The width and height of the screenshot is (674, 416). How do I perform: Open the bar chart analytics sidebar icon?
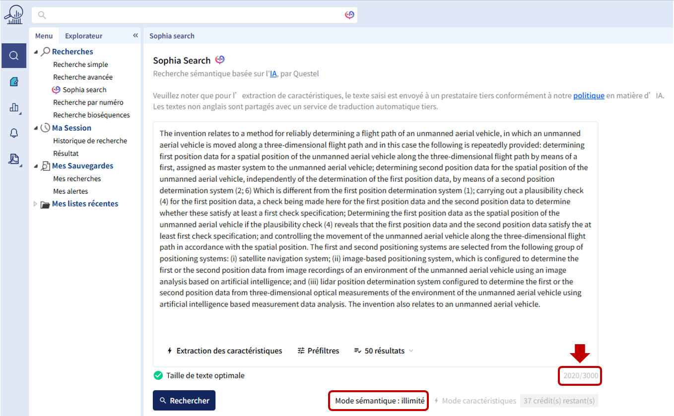[x=14, y=107]
